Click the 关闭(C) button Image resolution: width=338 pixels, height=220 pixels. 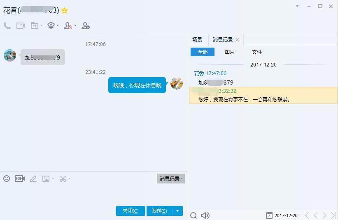click(131, 211)
